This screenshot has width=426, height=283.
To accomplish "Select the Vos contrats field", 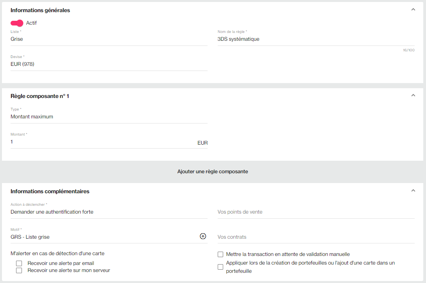I will click(316, 237).
